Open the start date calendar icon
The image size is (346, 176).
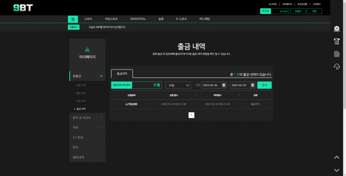tap(224, 85)
